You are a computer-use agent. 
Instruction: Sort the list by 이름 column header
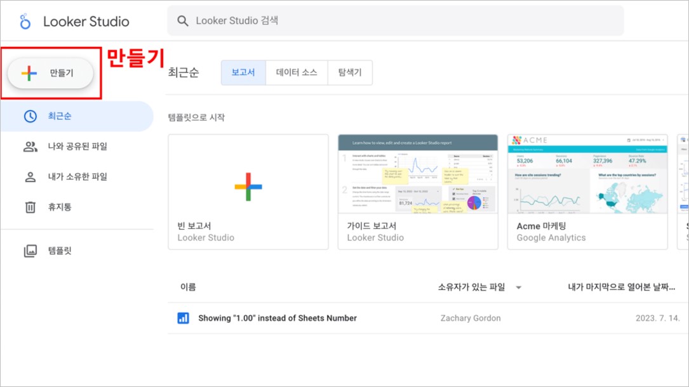(x=188, y=287)
